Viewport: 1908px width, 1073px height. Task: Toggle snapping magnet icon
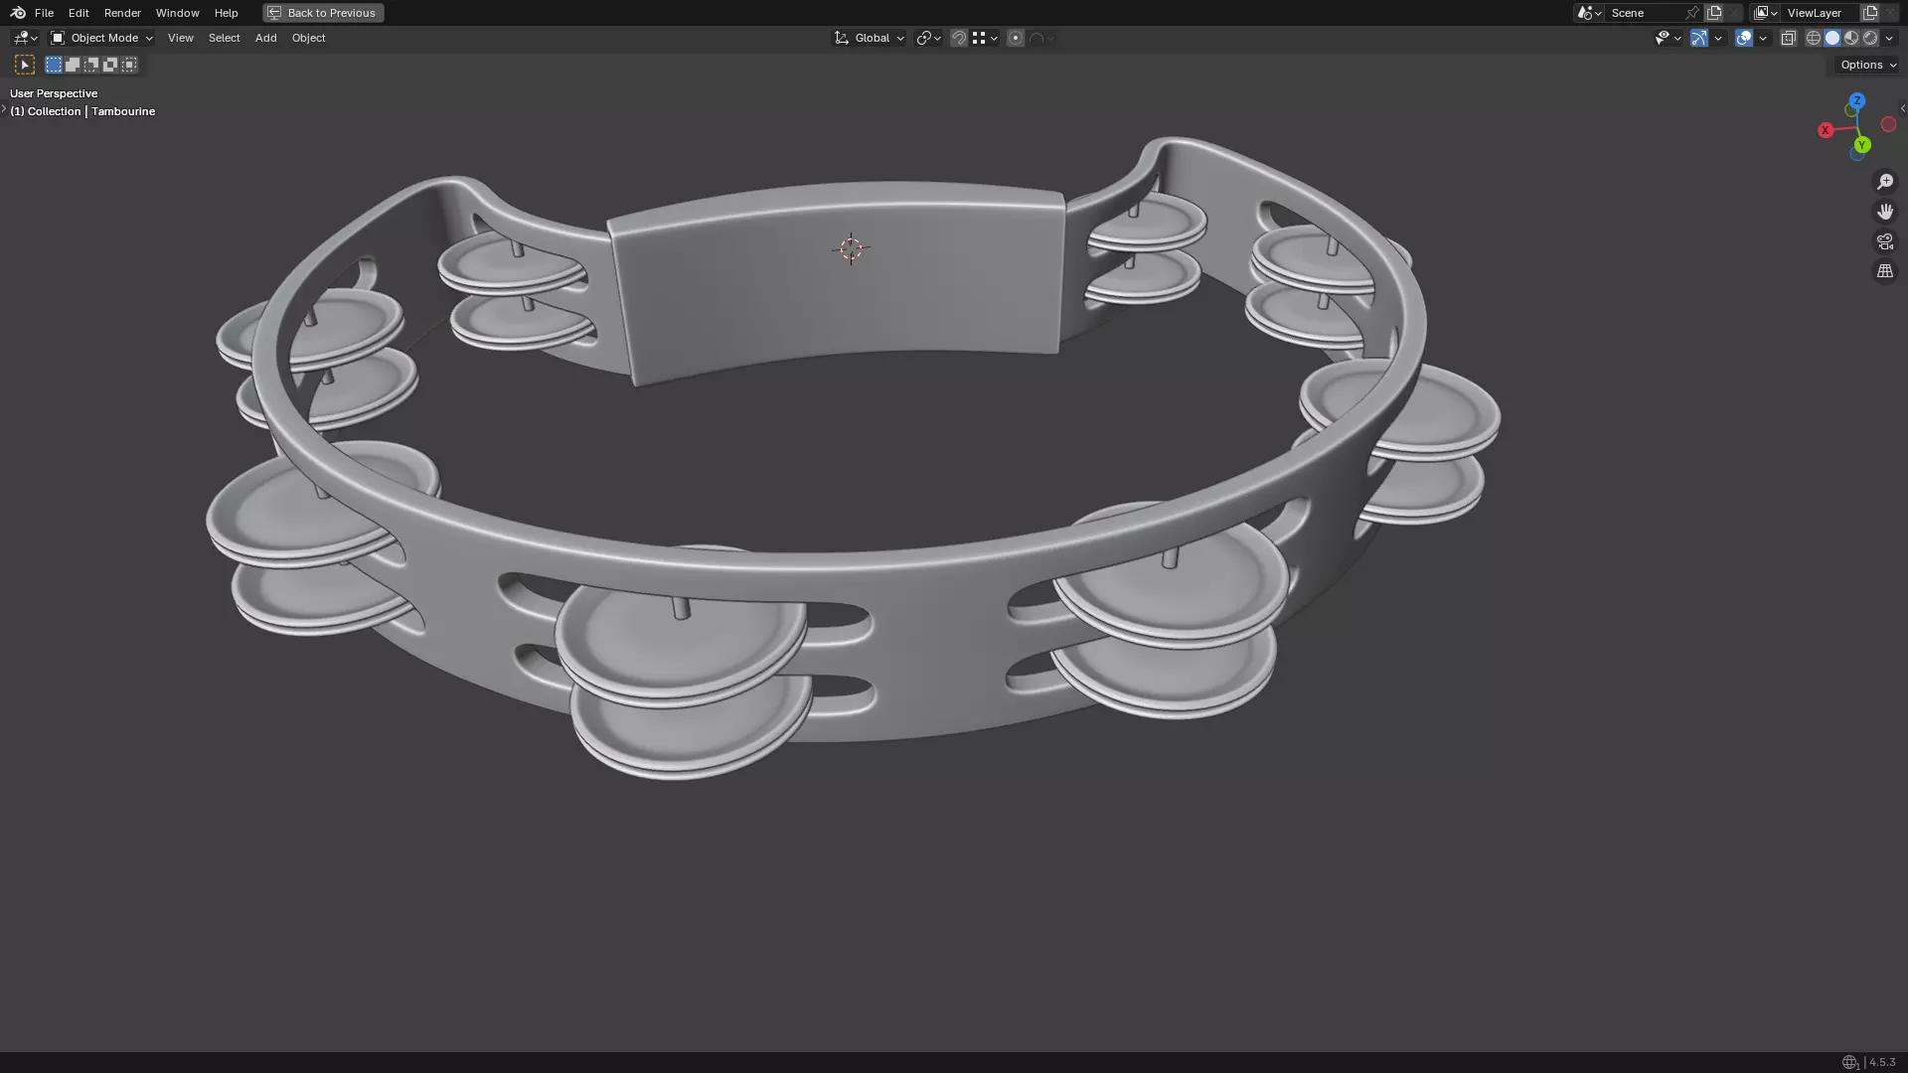(959, 38)
